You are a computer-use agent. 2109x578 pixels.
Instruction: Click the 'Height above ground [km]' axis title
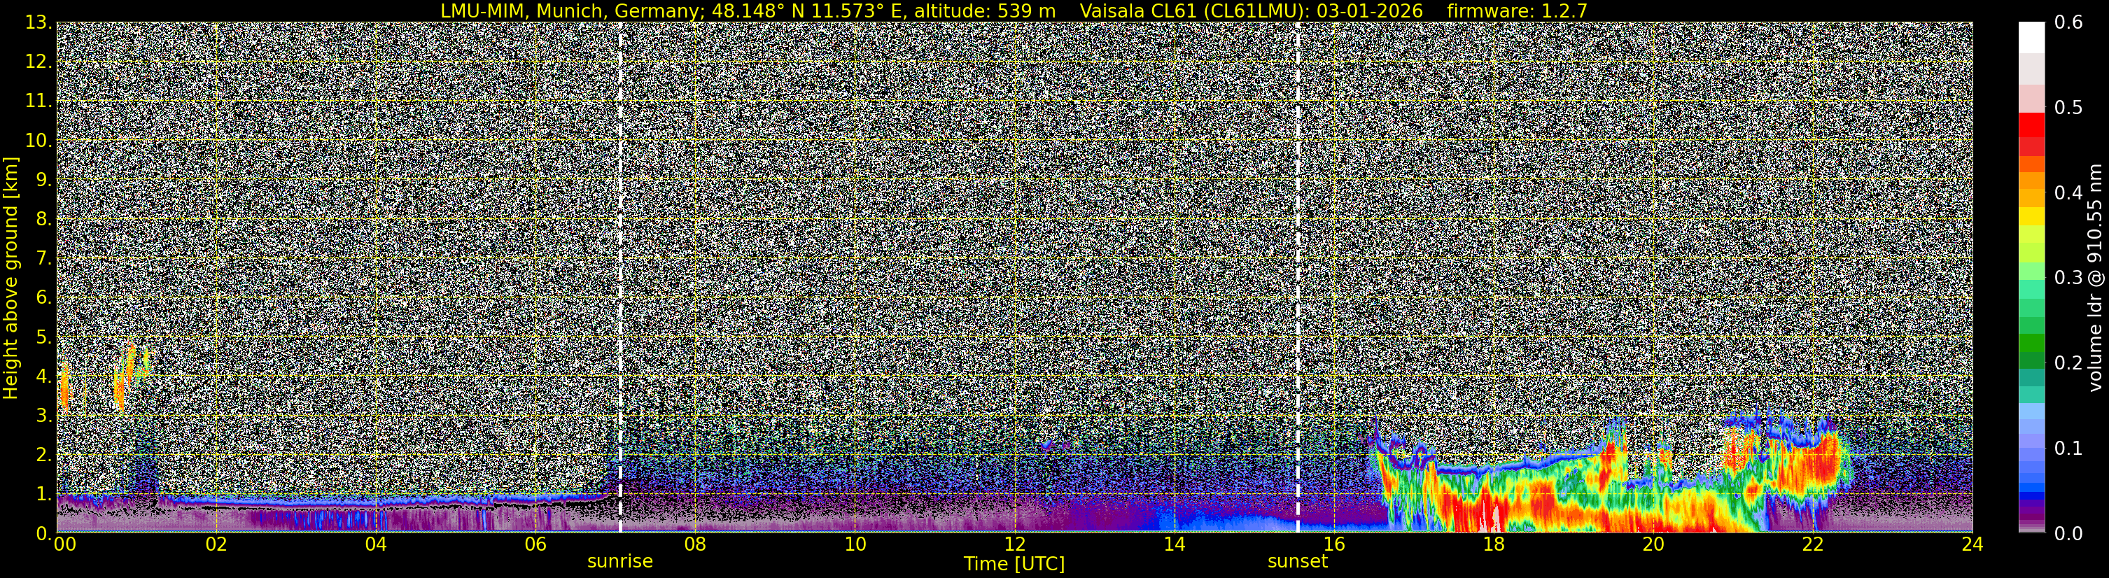(x=10, y=278)
